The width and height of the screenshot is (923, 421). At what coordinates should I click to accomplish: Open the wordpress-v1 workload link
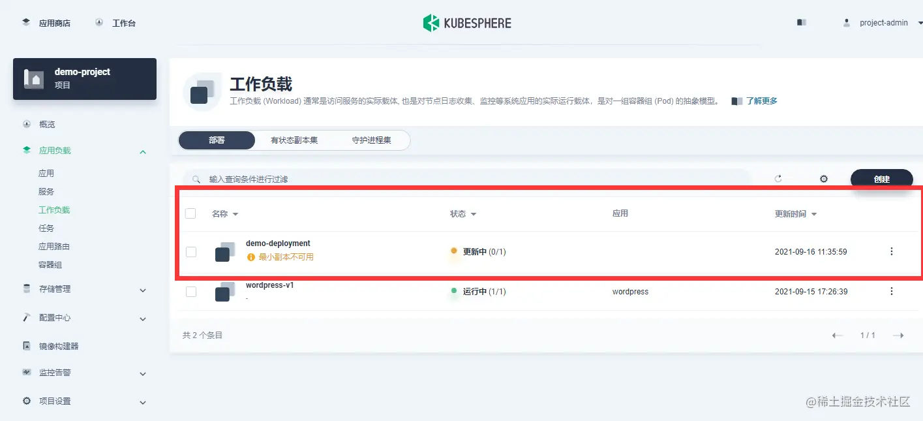pyautogui.click(x=270, y=285)
